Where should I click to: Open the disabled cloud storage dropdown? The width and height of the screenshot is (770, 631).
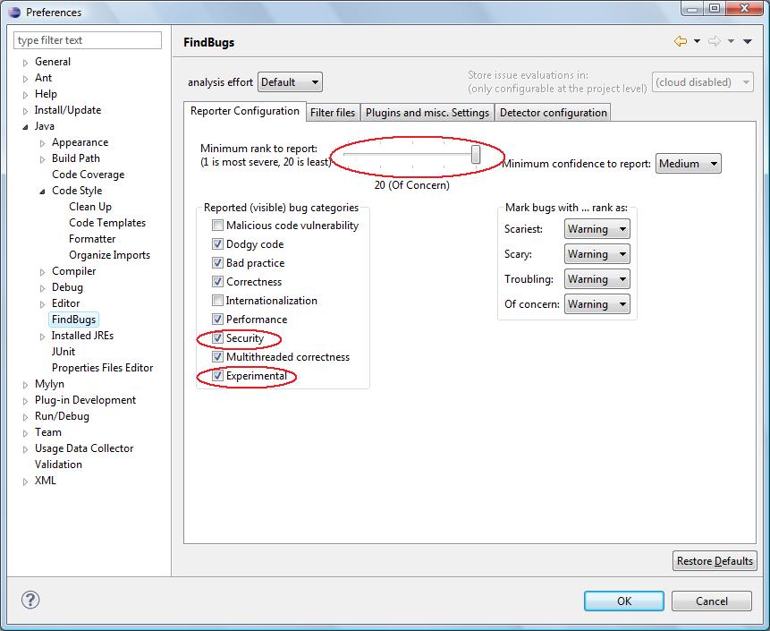pyautogui.click(x=703, y=82)
